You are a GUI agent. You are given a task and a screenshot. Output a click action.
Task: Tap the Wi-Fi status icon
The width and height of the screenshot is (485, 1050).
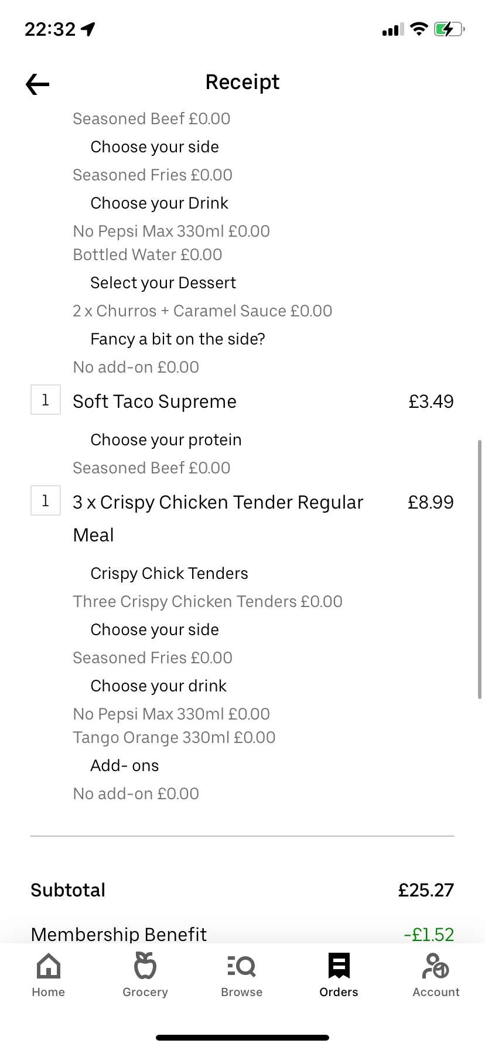[x=419, y=29]
